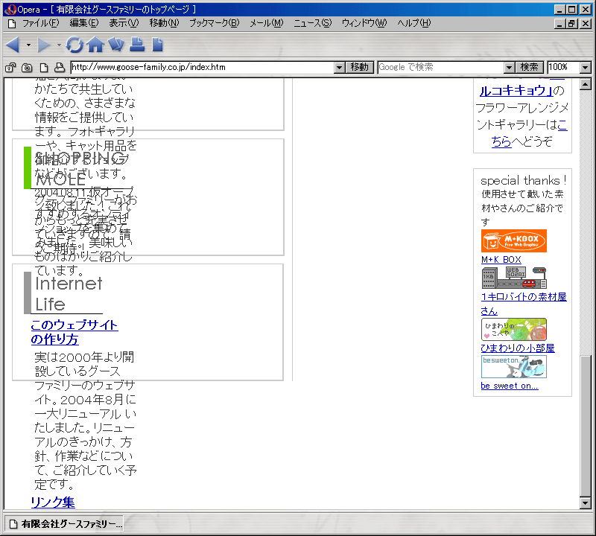Reload the page with the circular arrows icon
Image resolution: width=596 pixels, height=536 pixels.
click(x=74, y=45)
